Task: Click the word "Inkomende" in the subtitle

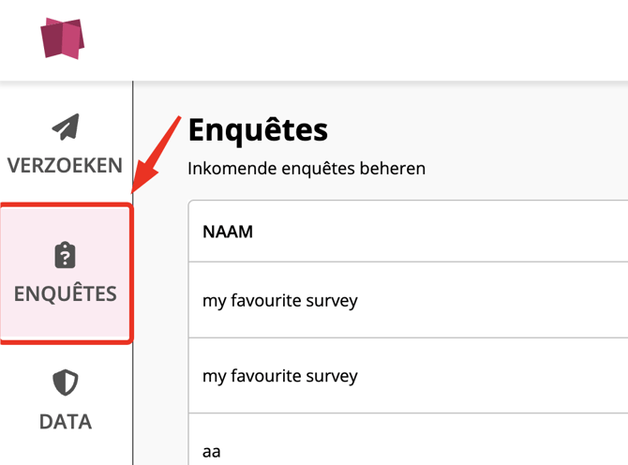Action: coord(226,170)
